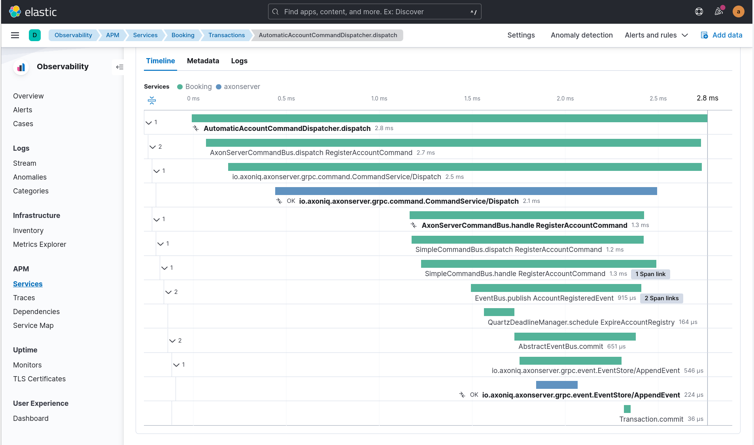Switch to the Logs tab

239,61
